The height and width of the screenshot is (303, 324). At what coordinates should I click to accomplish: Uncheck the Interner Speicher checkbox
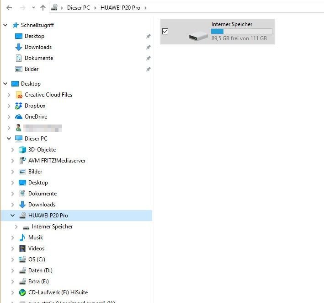tap(165, 32)
